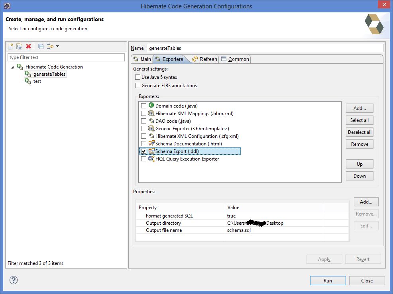Click Deselect all exporters
The height and width of the screenshot is (294, 393).
point(360,132)
